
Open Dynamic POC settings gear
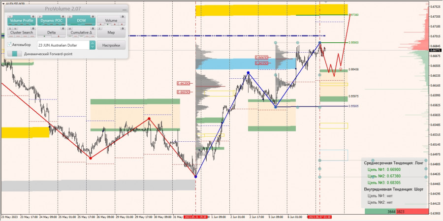63,16
